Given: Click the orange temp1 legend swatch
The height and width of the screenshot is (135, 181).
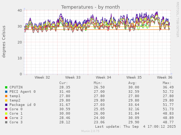Looking at the screenshot, I should pos(6,96).
